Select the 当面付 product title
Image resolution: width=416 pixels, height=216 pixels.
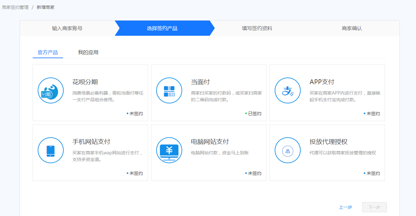point(200,82)
